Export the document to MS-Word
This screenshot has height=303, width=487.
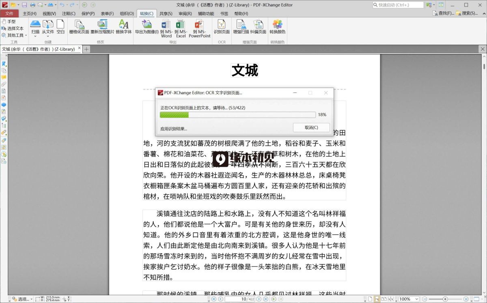pos(166,28)
